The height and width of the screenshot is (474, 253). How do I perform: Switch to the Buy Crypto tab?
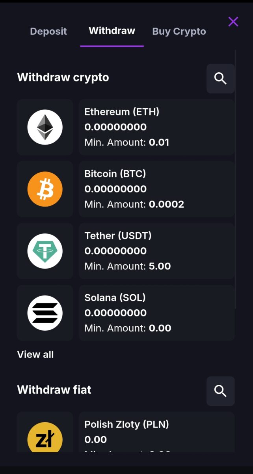click(x=179, y=31)
